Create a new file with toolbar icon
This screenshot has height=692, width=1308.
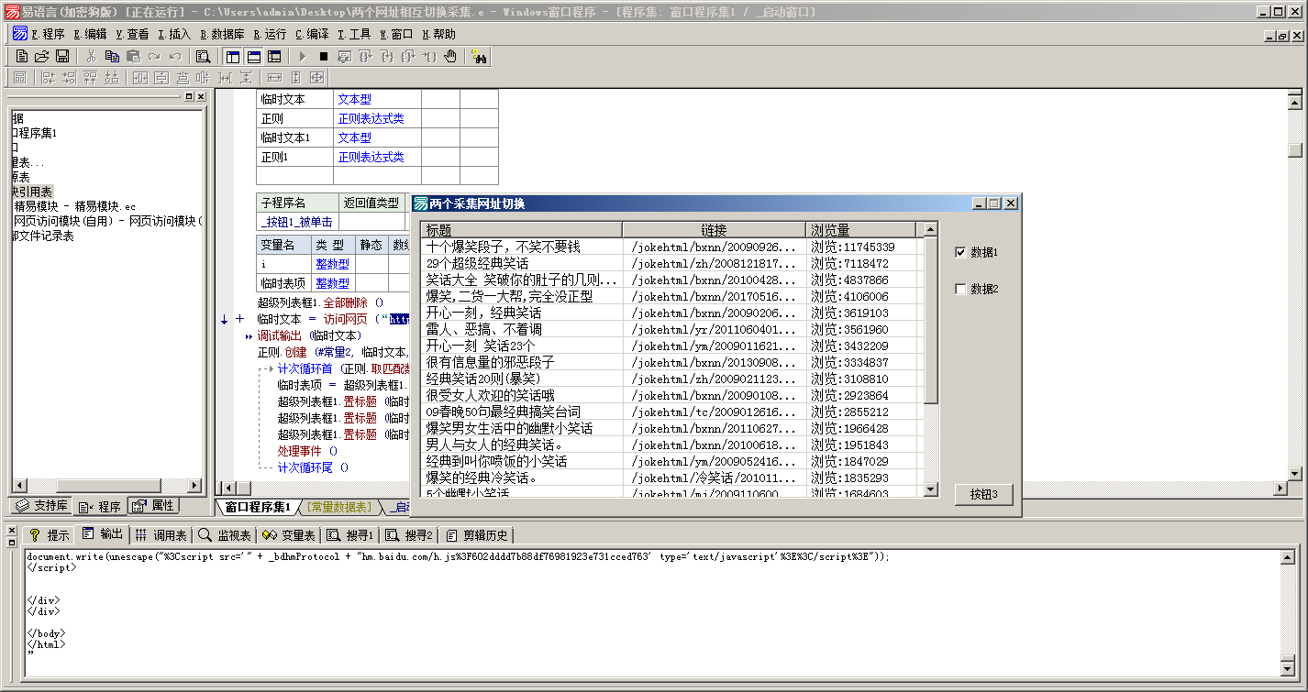click(22, 56)
